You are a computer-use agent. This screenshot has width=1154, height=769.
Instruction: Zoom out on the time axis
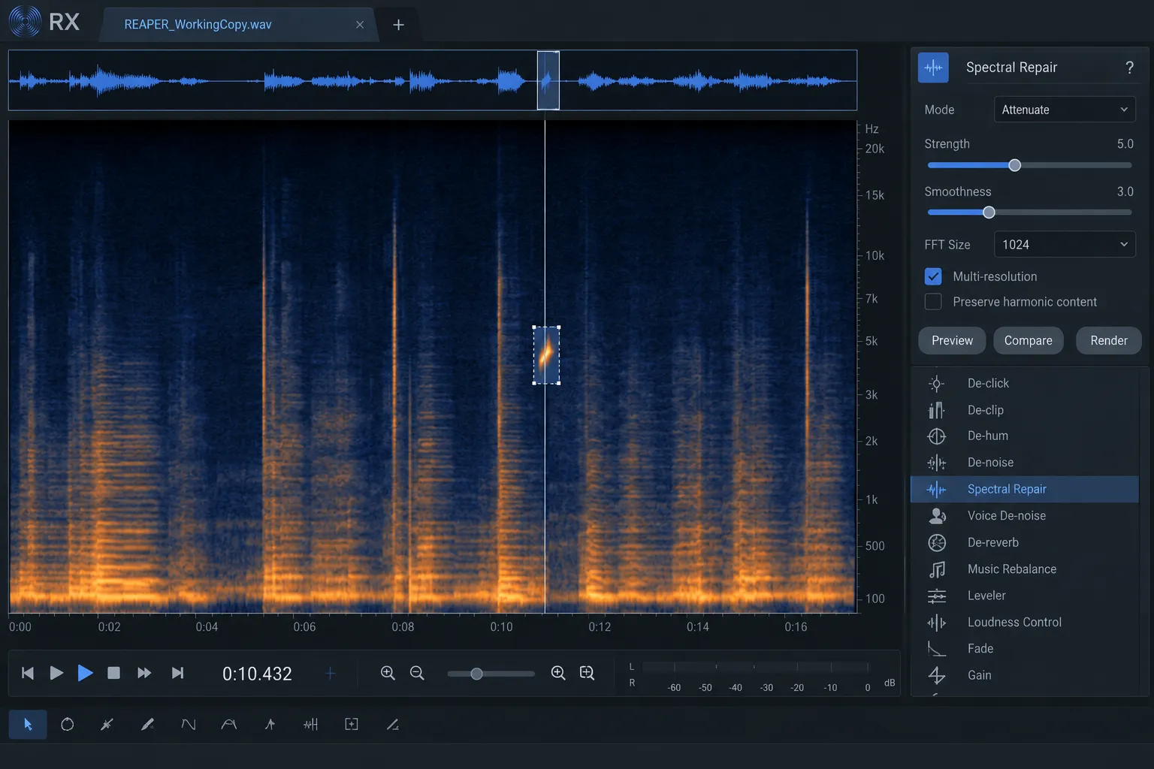tap(417, 673)
